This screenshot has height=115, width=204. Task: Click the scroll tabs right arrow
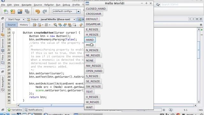(193, 19)
